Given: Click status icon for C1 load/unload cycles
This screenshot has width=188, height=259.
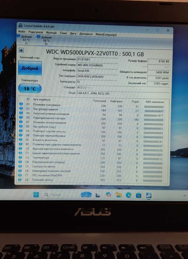Looking at the screenshot, I should 20,153.
